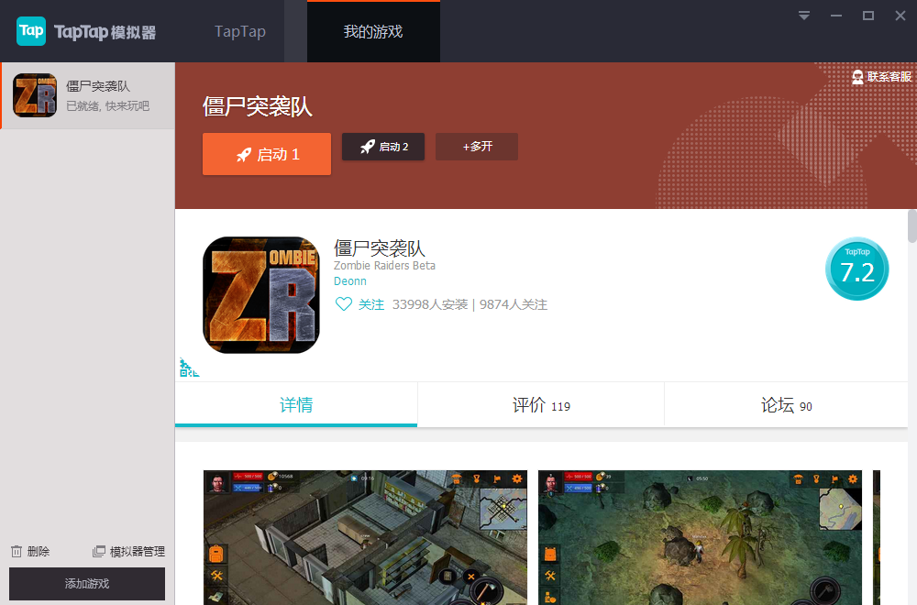The width and height of the screenshot is (917, 605).
Task: Maximize the TapTap emulator window
Action: point(868,16)
